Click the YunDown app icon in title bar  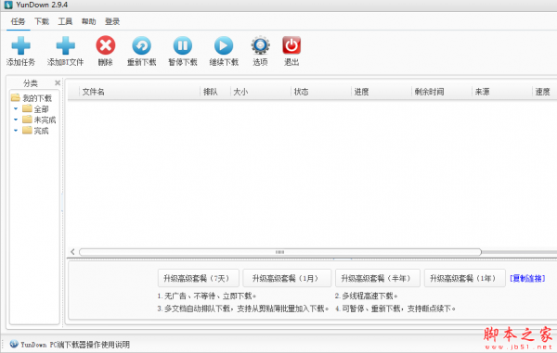[x=8, y=5]
